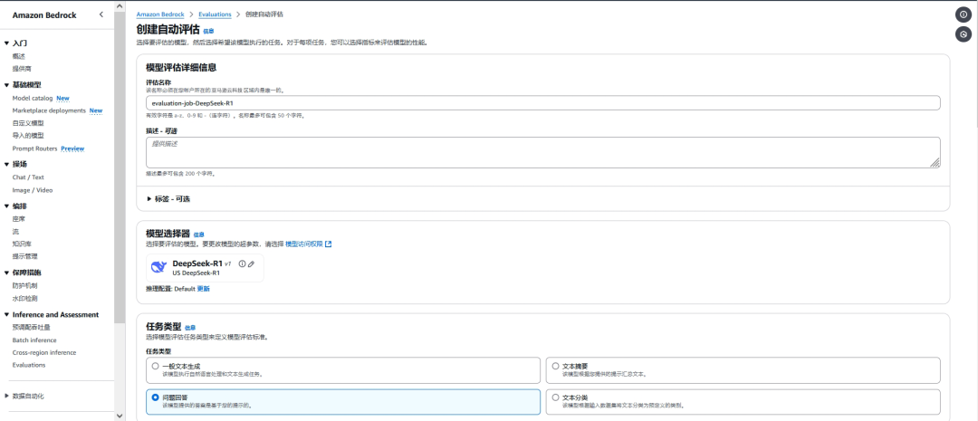
Task: Open Model catalog in the sidebar
Action: click(x=33, y=98)
